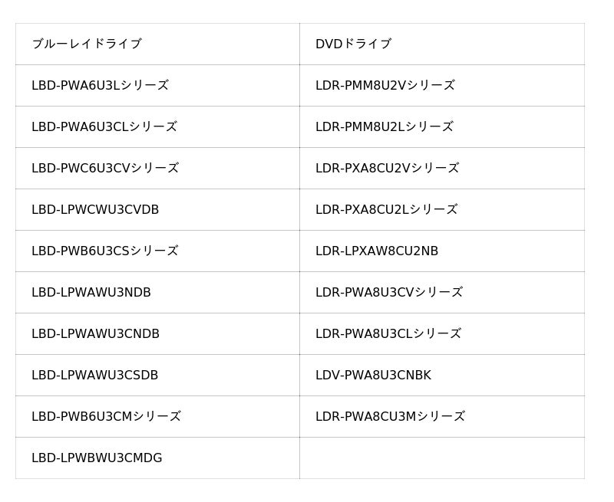The height and width of the screenshot is (502, 614).
Task: Select LBD-PWA6U3CLシリーズ entry
Action: click(x=157, y=126)
